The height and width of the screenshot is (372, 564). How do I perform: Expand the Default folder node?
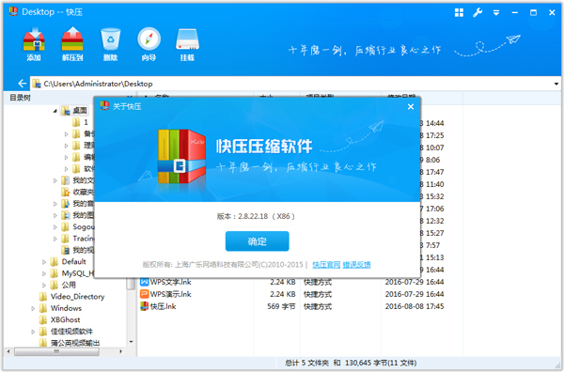tap(44, 262)
